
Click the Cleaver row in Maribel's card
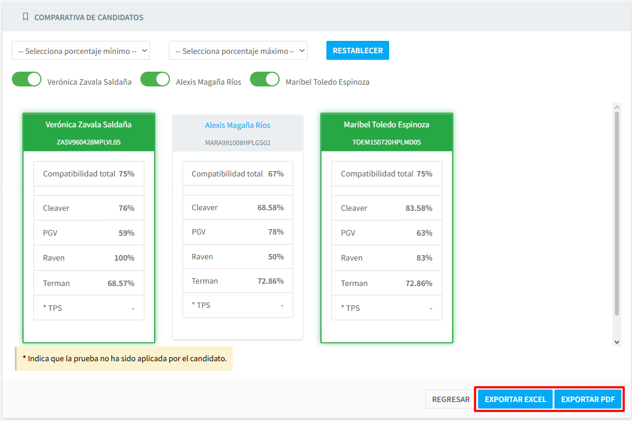386,208
